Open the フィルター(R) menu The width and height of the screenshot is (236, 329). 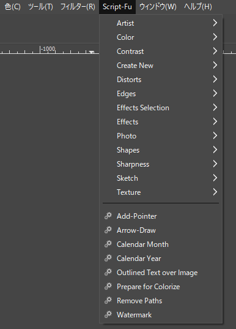tap(78, 7)
